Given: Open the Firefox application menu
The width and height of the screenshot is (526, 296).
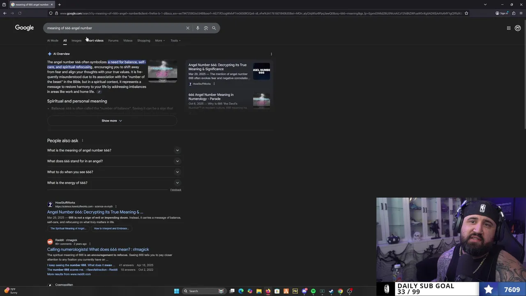Looking at the screenshot, I should pyautogui.click(x=521, y=13).
